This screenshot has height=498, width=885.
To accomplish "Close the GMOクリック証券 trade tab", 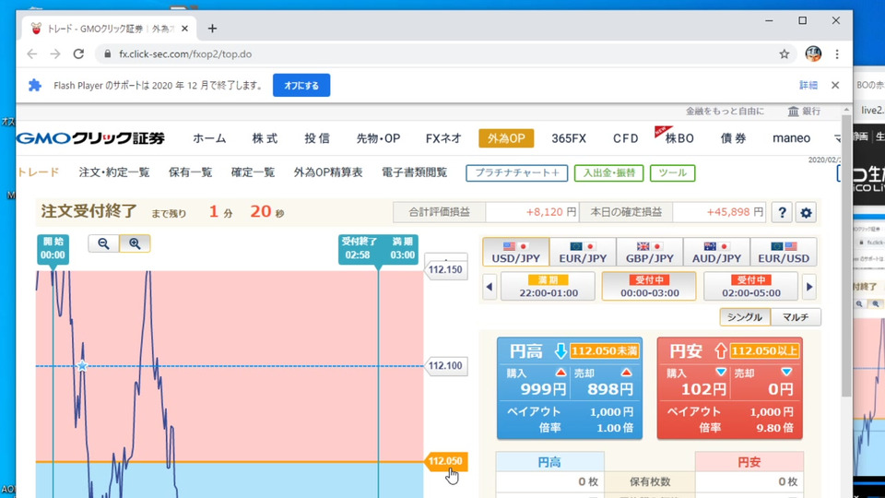I will pos(184,29).
